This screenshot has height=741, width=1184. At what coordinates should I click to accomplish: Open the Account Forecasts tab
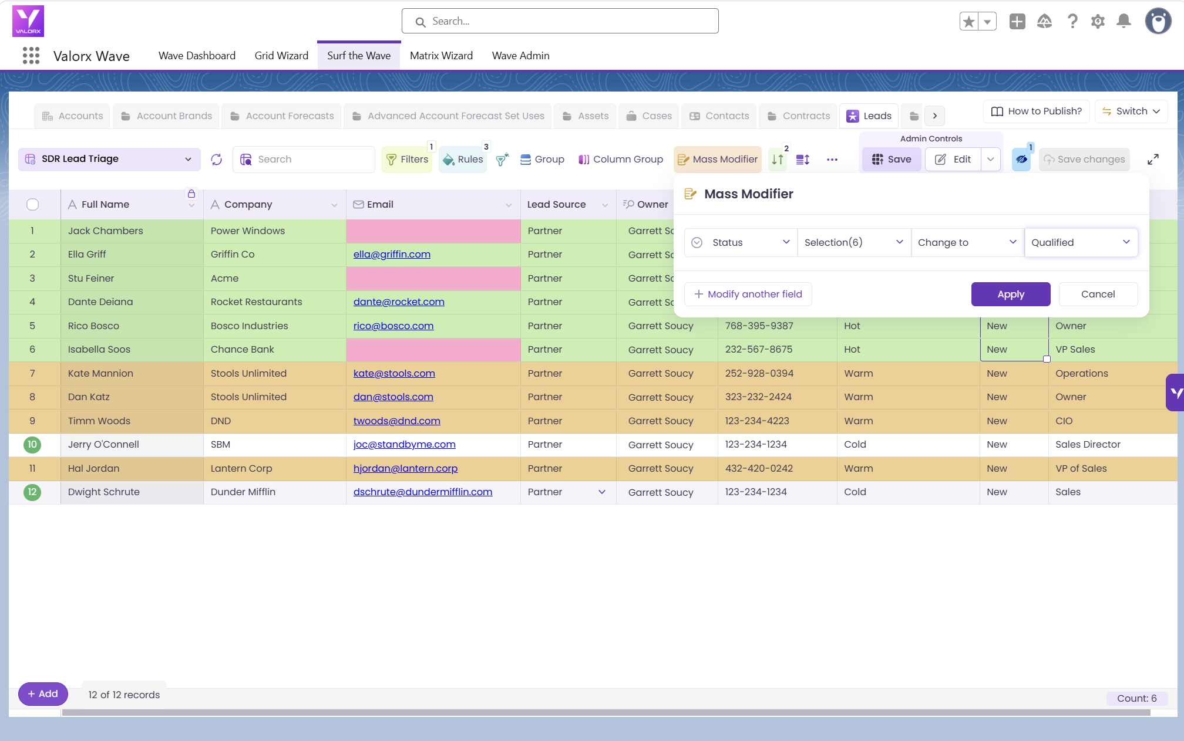pos(281,116)
